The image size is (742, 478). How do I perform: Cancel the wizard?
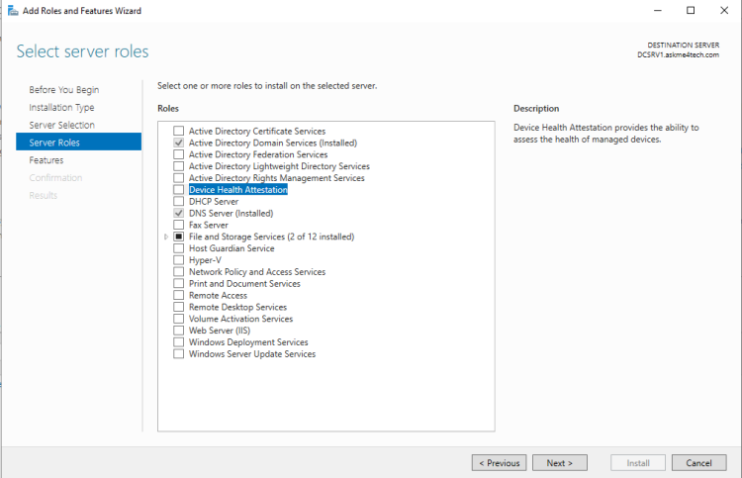[x=698, y=463]
